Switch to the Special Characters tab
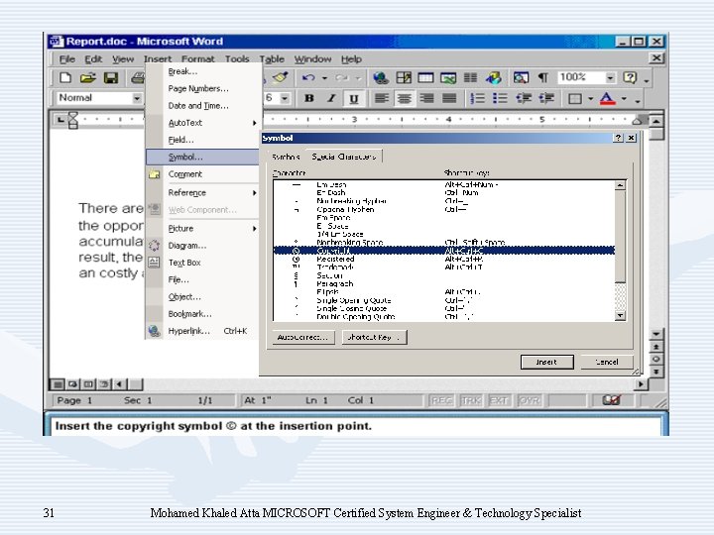Image resolution: width=714 pixels, height=535 pixels. coord(344,157)
